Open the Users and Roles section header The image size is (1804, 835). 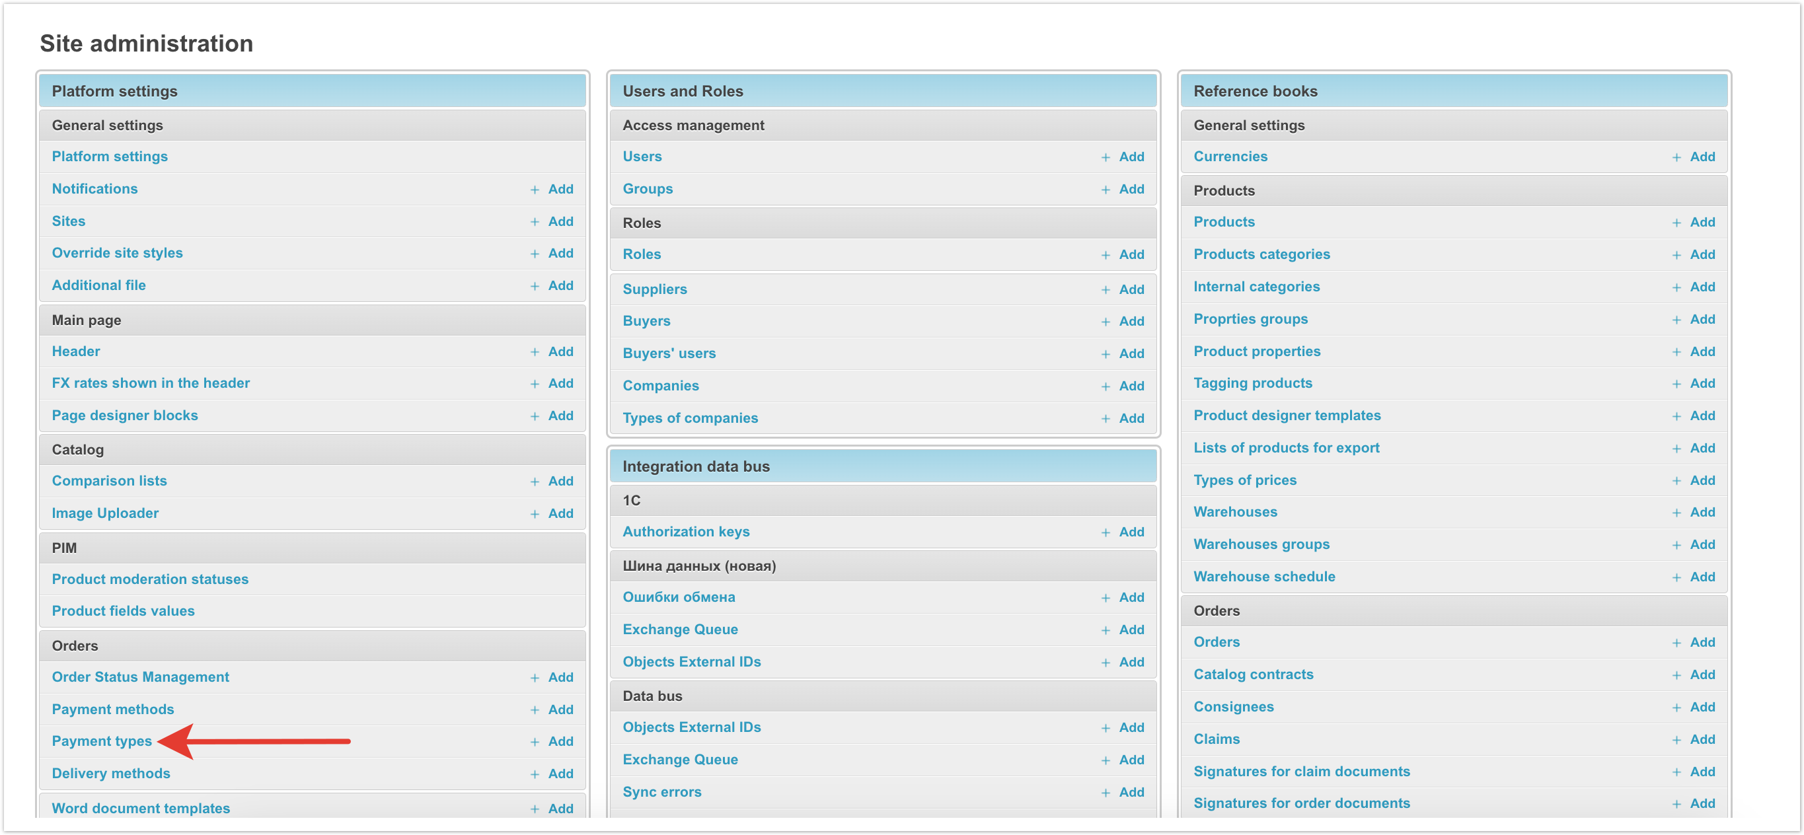tap(682, 91)
